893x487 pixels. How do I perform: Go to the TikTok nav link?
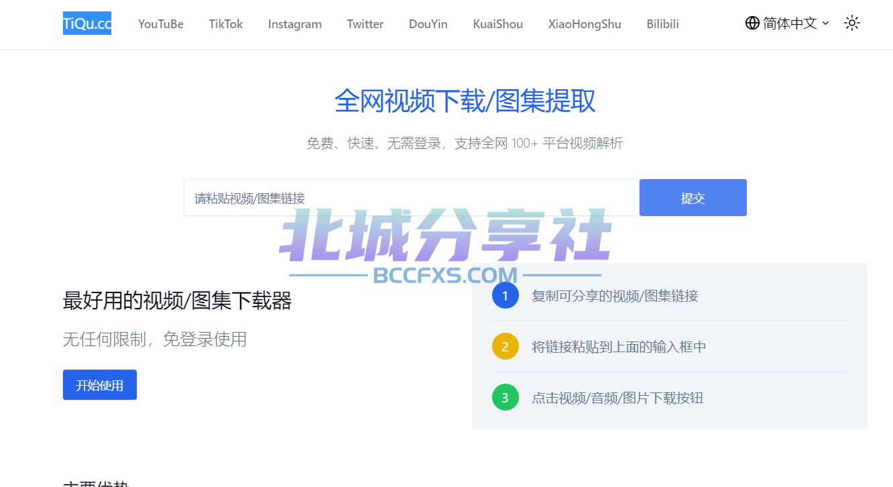226,24
